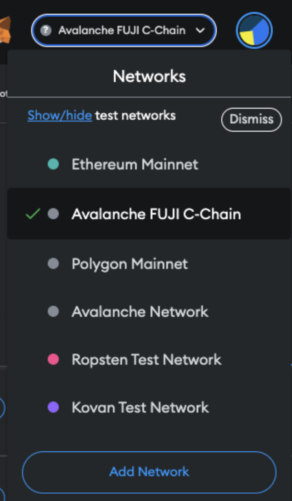Open the Avalanche FUJI C-Chain dropdown
The image size is (292, 501).
tap(124, 30)
